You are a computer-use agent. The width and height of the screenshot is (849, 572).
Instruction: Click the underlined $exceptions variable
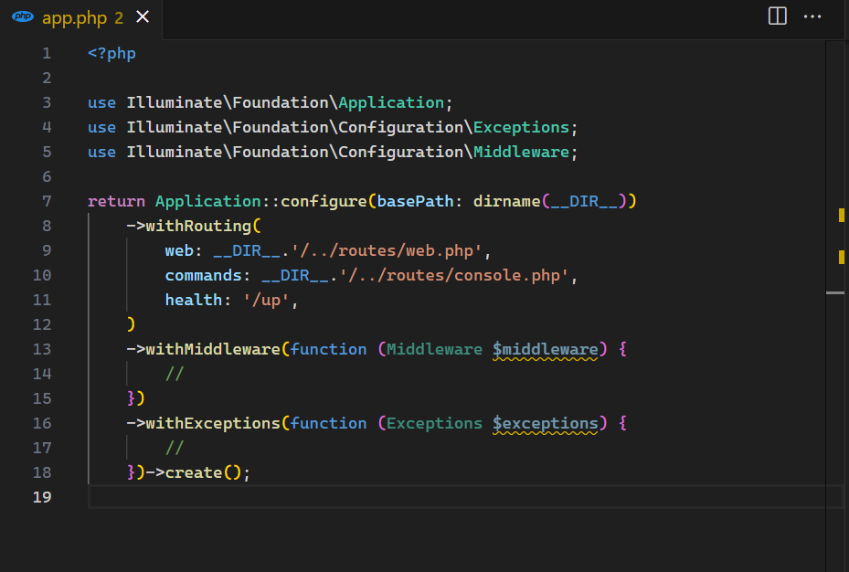click(546, 424)
